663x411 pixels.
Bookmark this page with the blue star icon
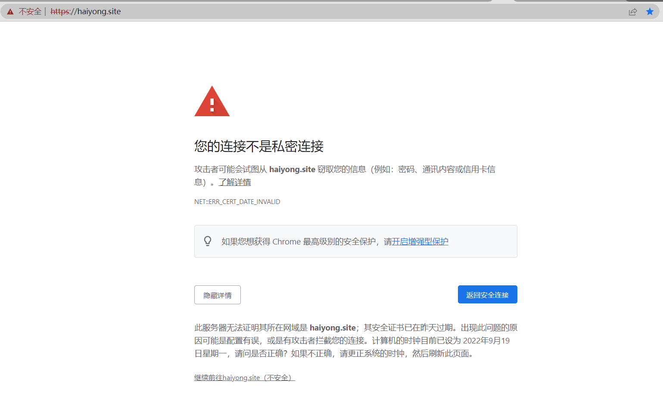coord(649,12)
